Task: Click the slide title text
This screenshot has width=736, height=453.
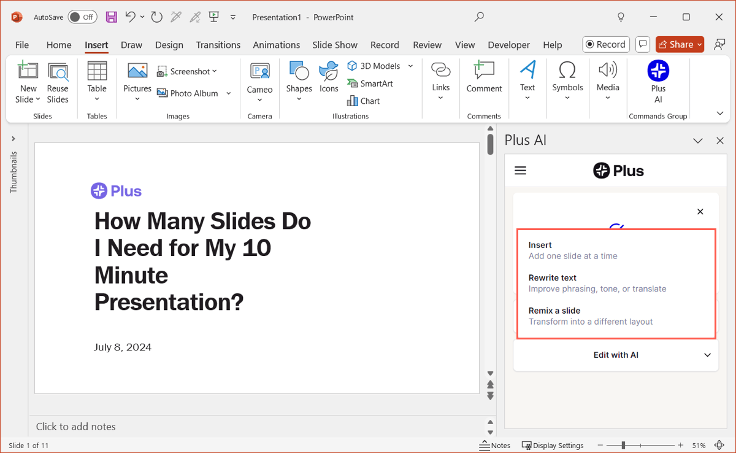Action: click(x=202, y=261)
